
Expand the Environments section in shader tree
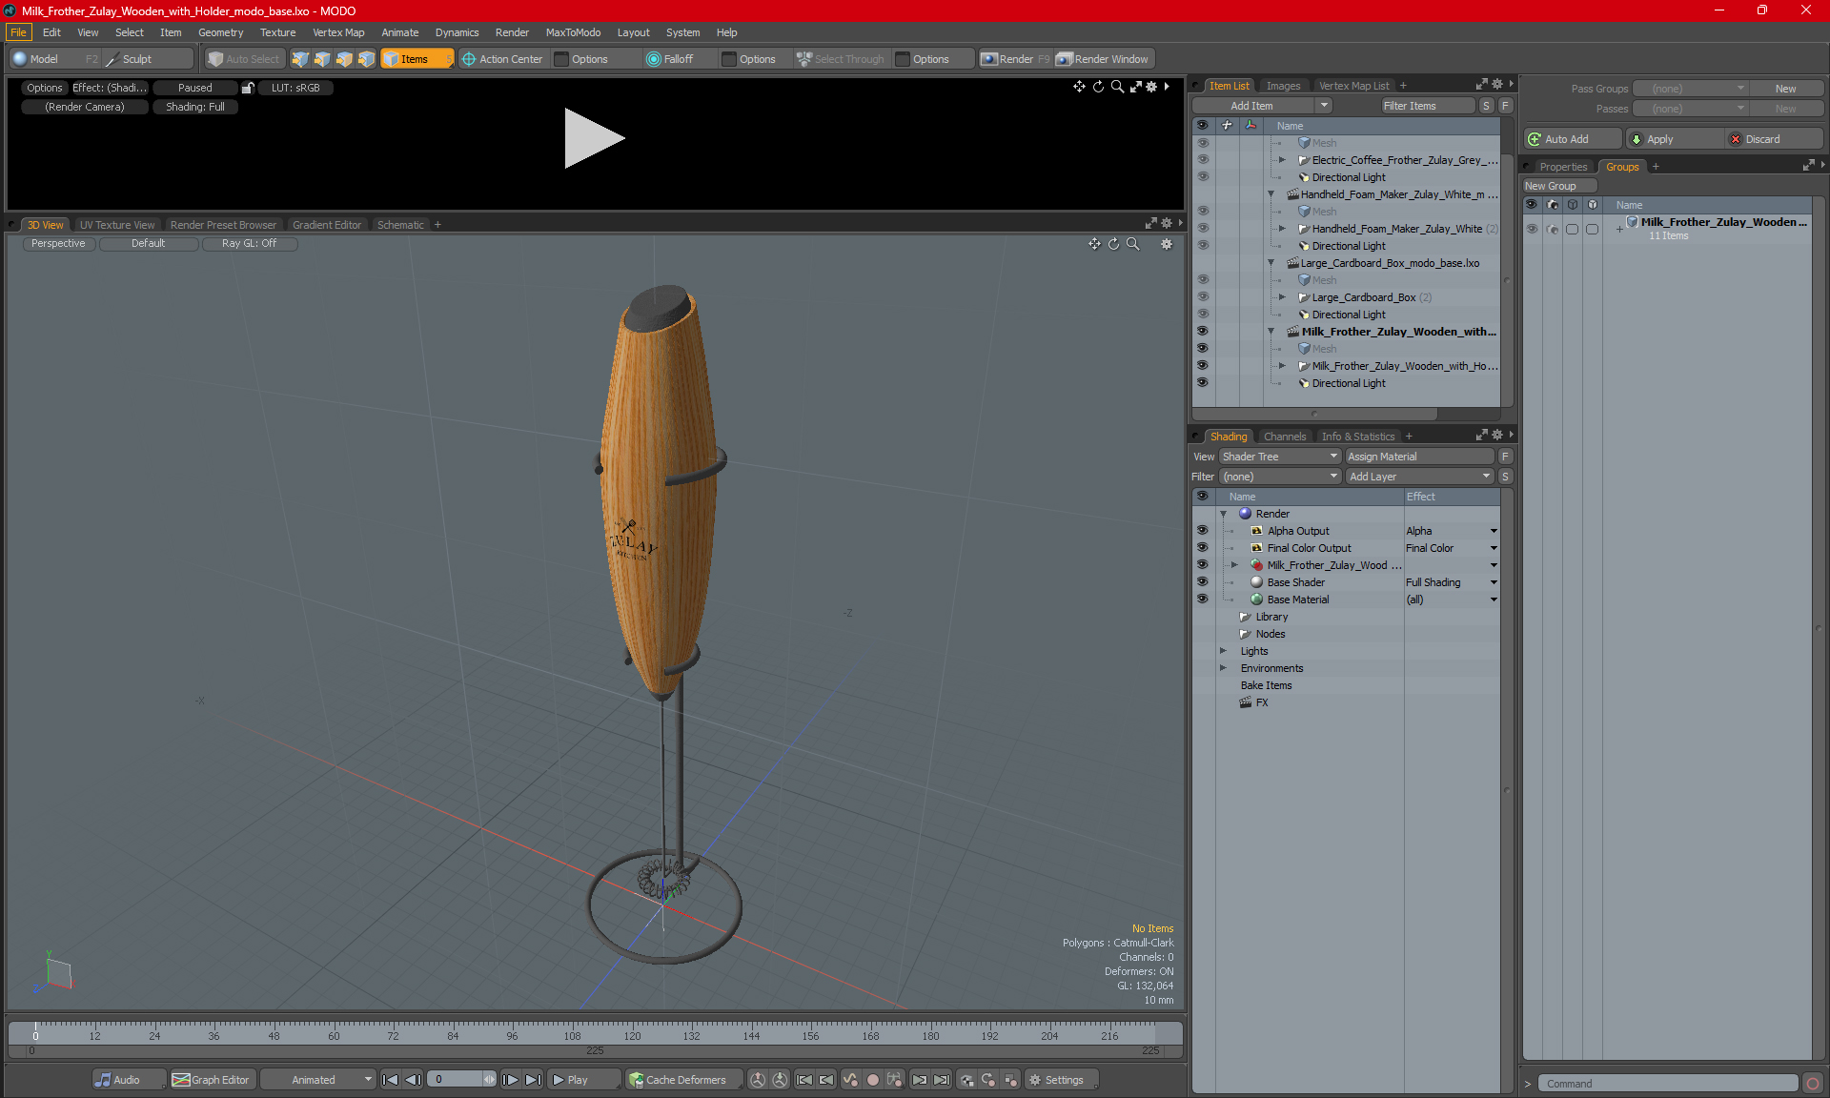(x=1222, y=668)
